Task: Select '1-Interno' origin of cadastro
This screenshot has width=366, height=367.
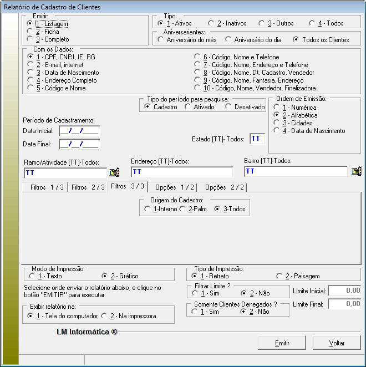Action: [147, 209]
